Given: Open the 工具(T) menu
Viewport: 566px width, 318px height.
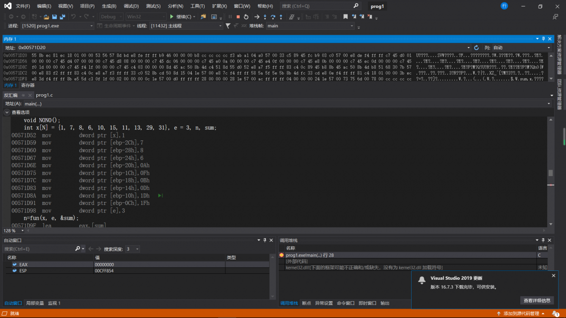Looking at the screenshot, I should click(x=198, y=6).
